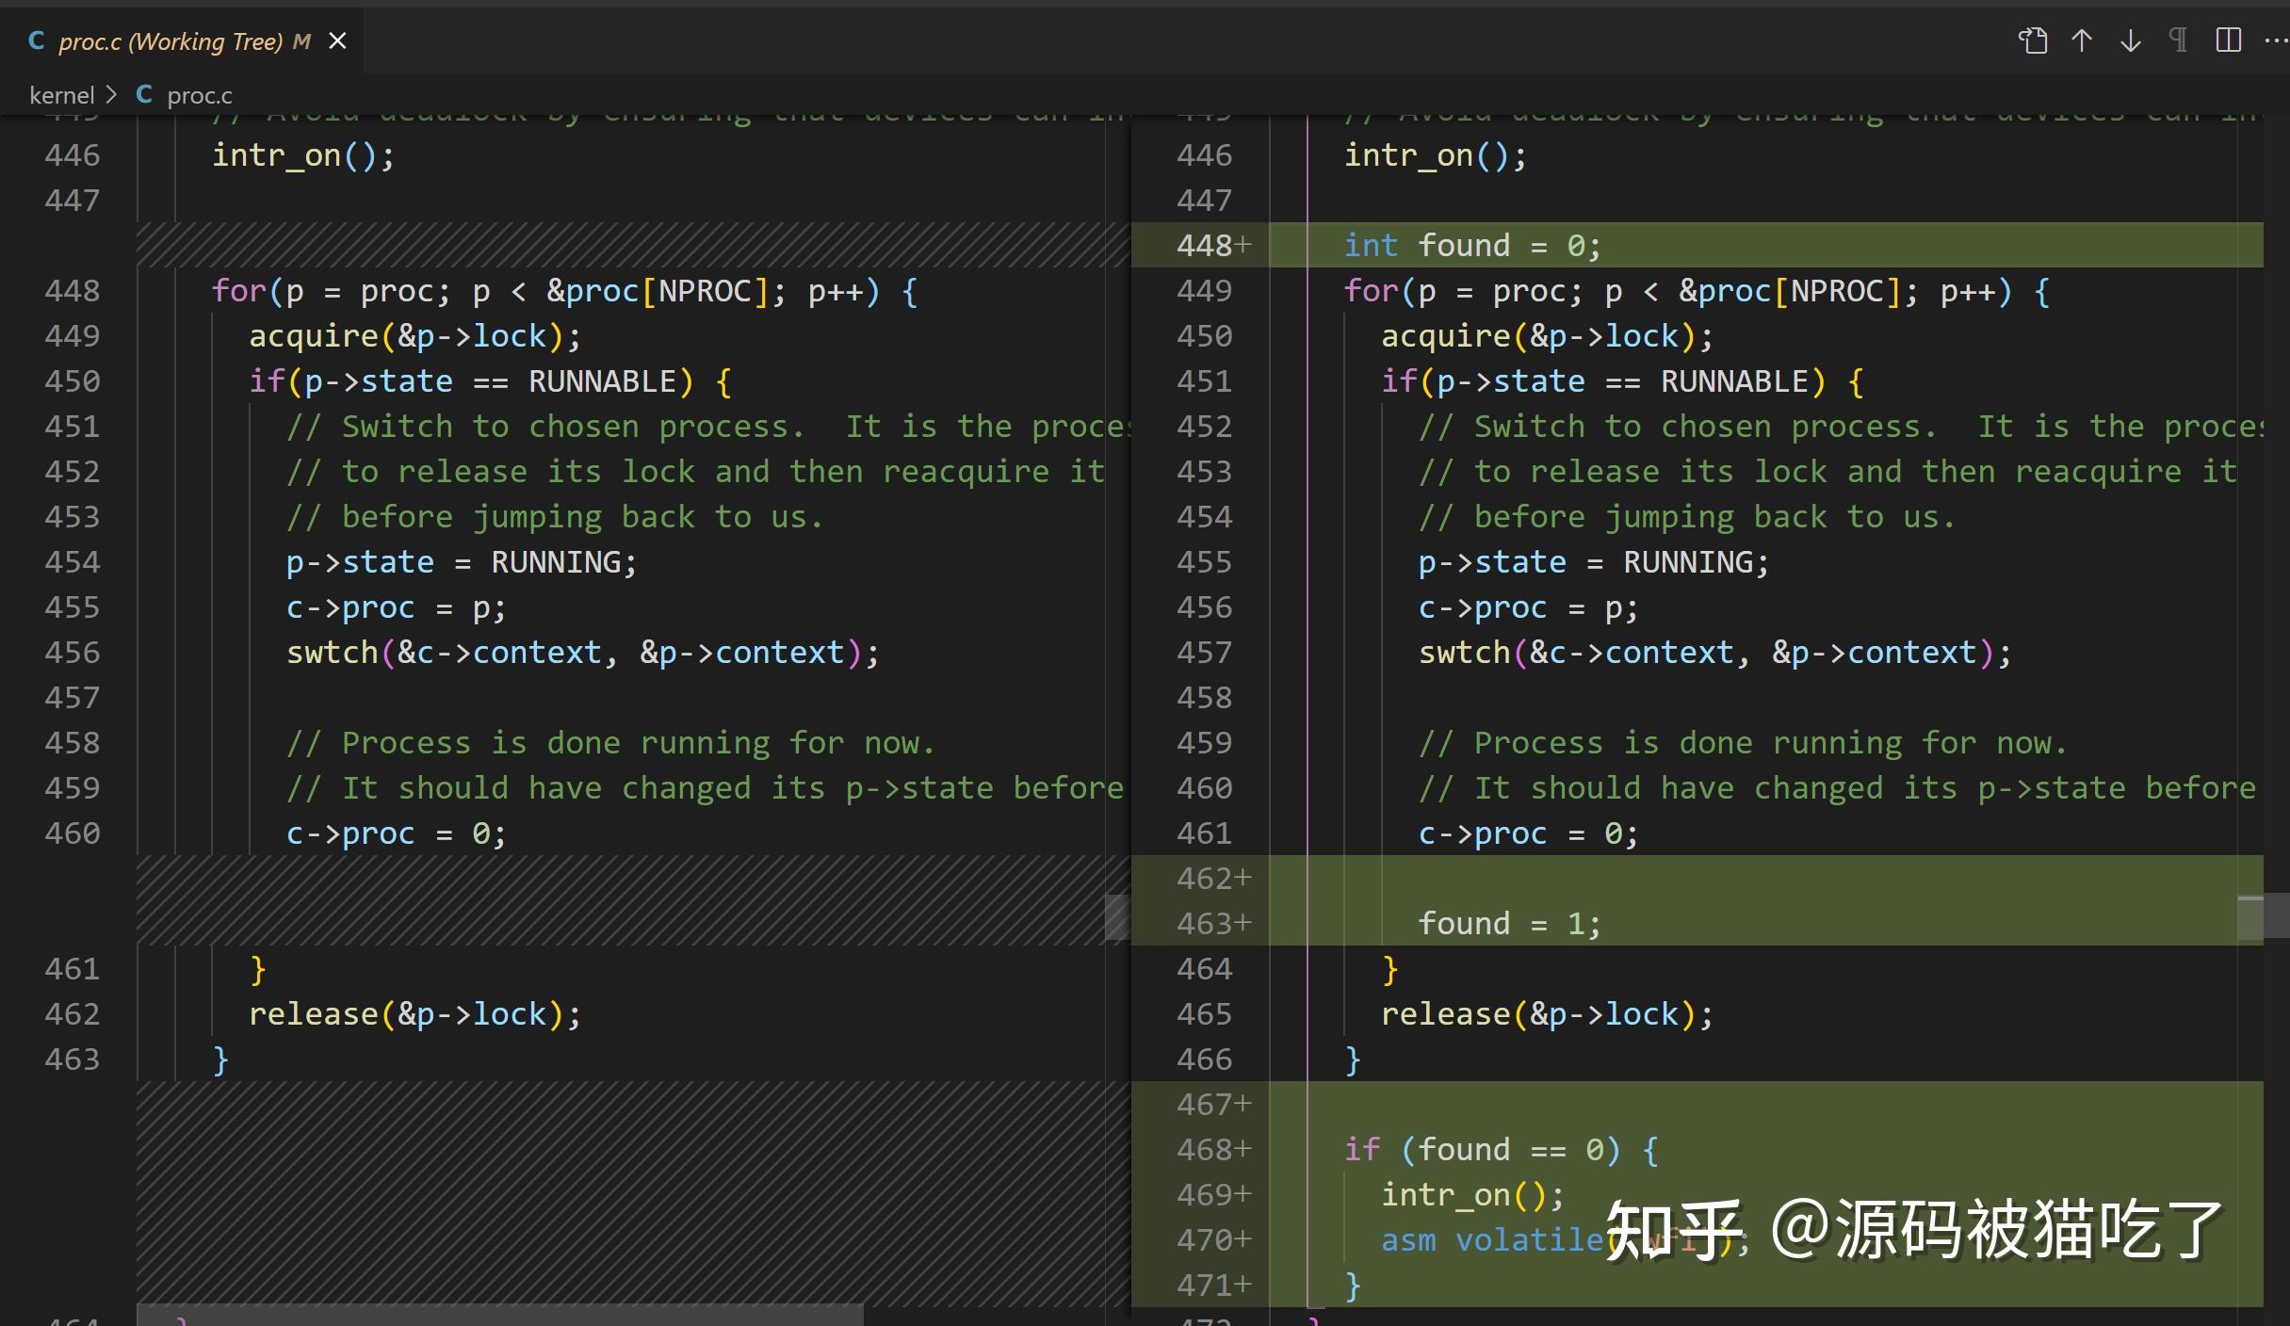The image size is (2290, 1326).
Task: Click the C language icon on the proc.c tab
Action: coord(36,40)
